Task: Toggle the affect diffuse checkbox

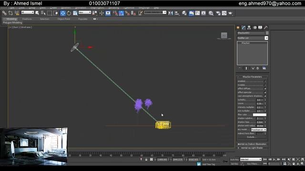Action: click(265, 89)
